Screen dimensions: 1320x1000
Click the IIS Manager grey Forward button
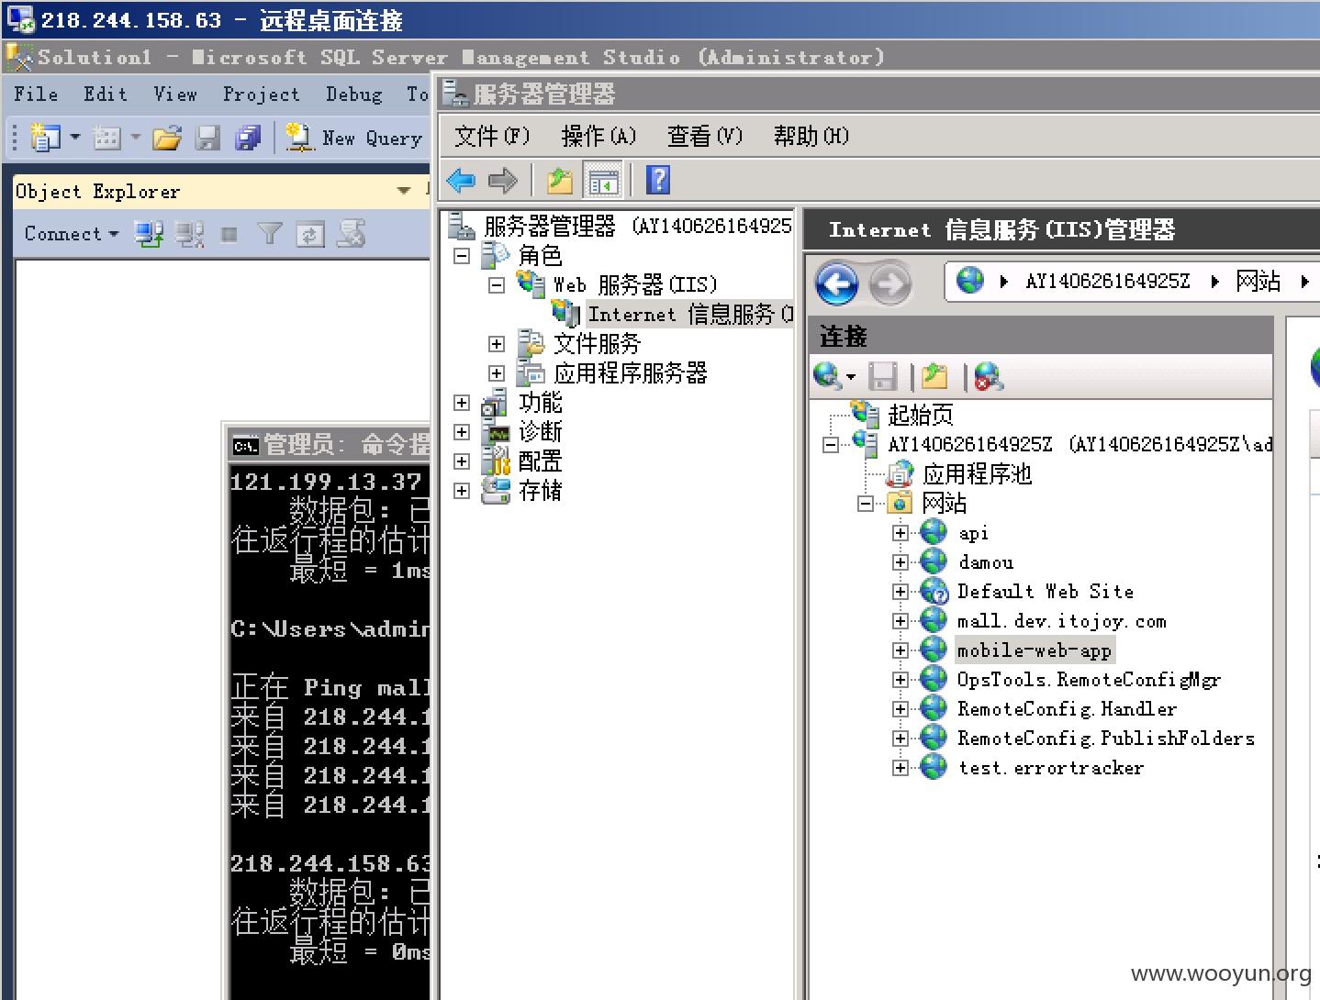pos(889,284)
